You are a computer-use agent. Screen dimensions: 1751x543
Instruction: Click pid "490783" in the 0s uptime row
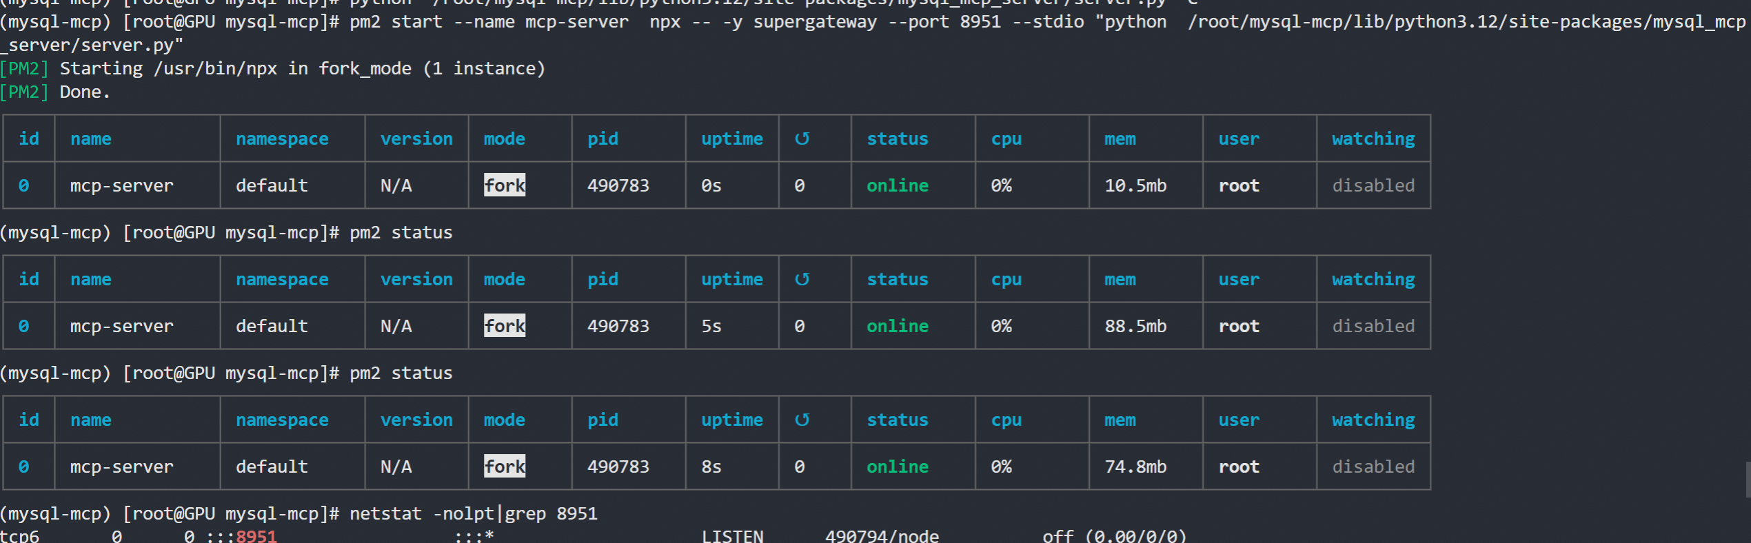pos(618,185)
